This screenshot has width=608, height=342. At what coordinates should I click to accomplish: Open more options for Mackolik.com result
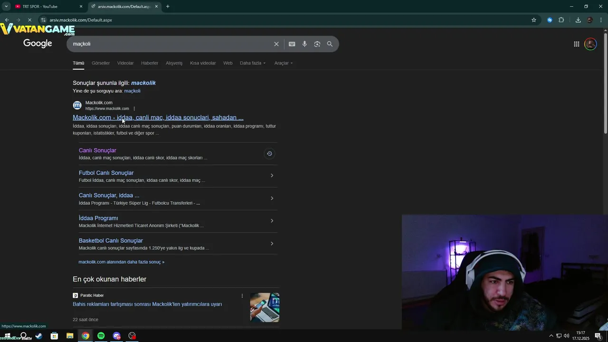coord(134,109)
